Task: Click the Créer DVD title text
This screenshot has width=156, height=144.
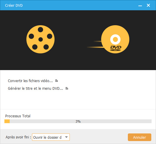Action: (x=14, y=6)
